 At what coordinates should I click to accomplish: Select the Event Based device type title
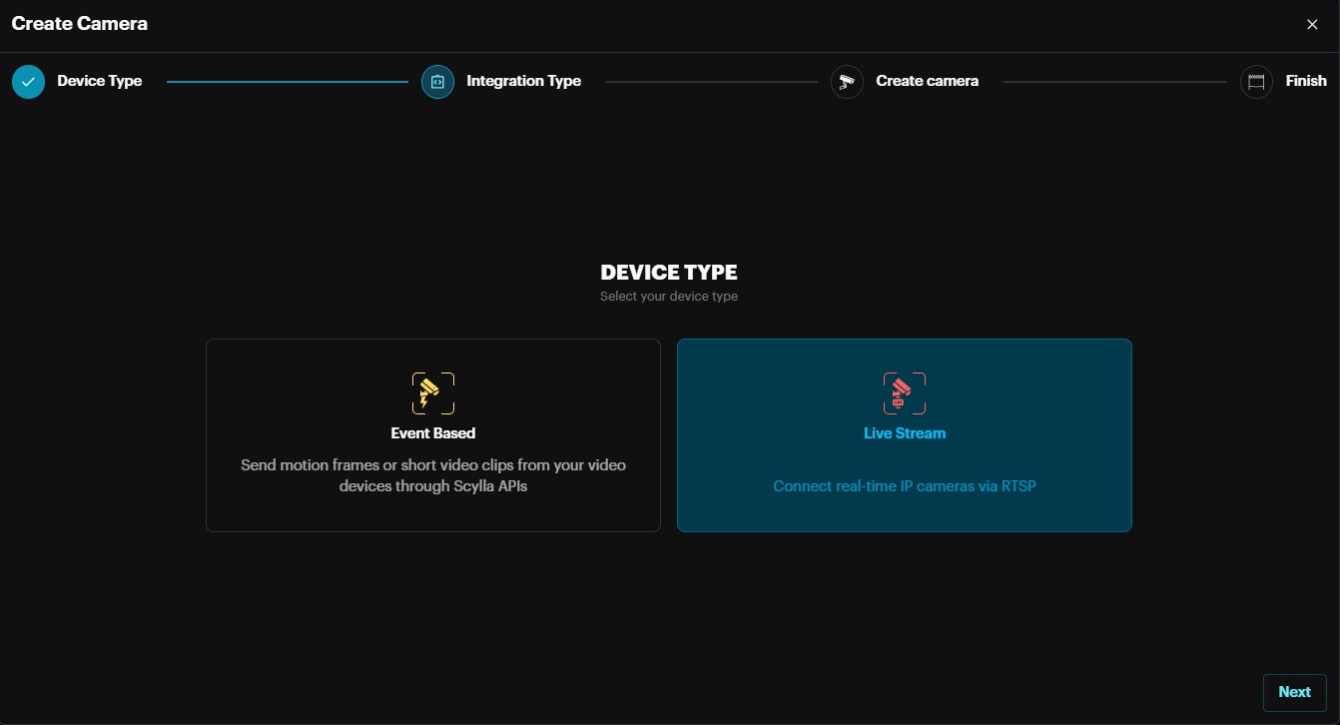432,433
